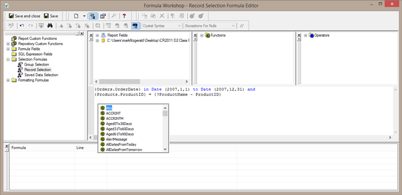Click the red question mark Help icon

coord(124,16)
